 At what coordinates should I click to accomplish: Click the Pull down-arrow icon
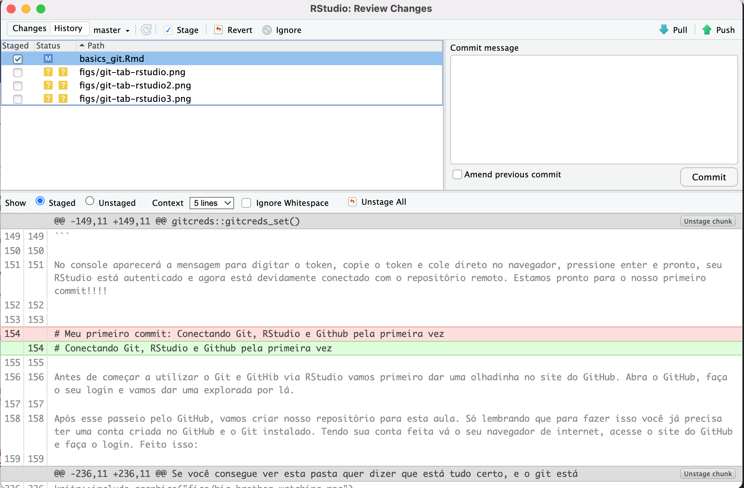664,30
